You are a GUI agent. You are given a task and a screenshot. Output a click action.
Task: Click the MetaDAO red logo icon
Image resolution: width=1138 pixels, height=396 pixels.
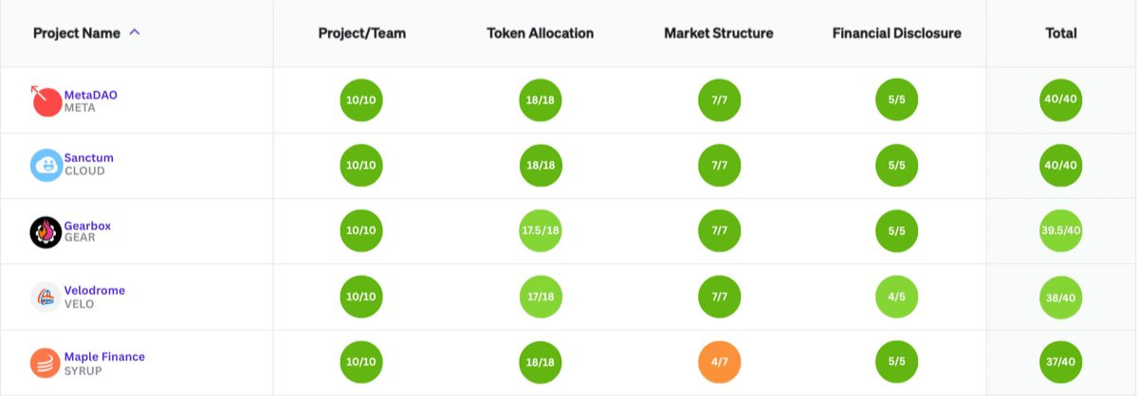tap(46, 100)
